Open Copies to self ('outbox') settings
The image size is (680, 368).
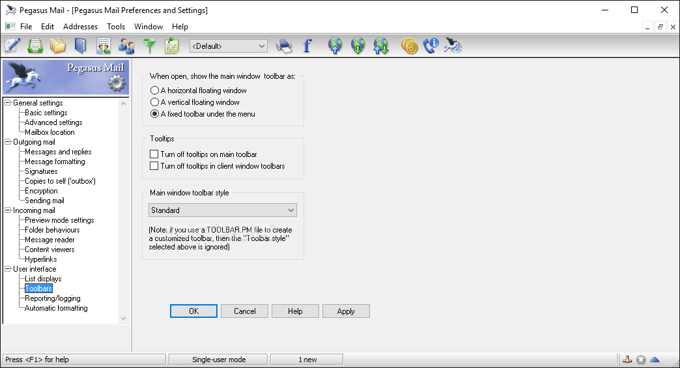[x=60, y=181]
